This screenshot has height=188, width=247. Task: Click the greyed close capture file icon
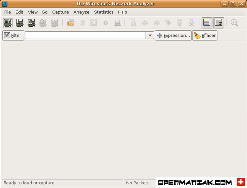(x=94, y=23)
